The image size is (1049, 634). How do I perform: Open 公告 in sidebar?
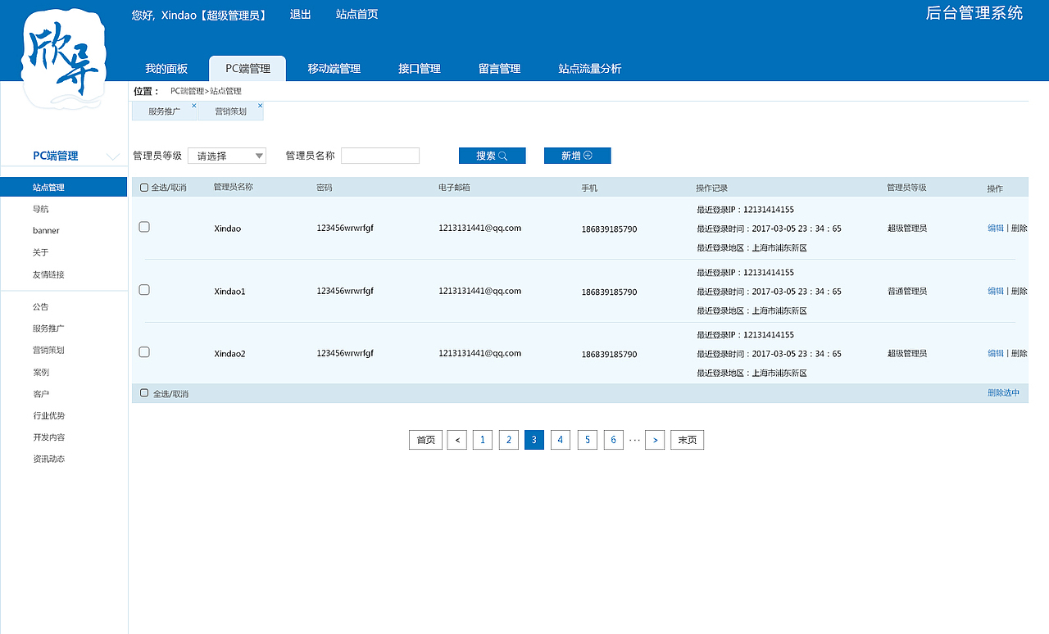(x=41, y=306)
